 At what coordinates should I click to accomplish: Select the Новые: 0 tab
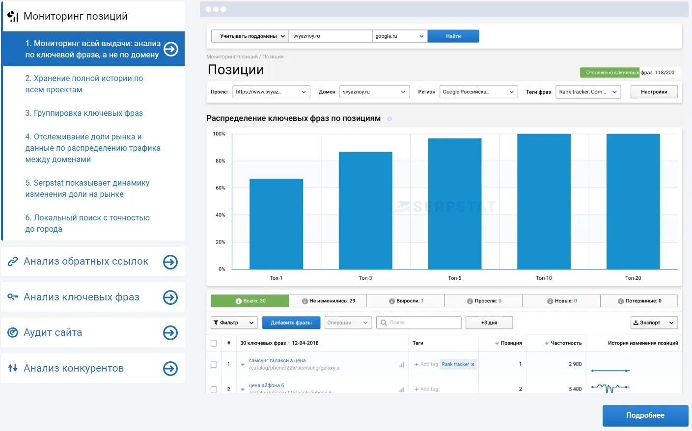561,301
